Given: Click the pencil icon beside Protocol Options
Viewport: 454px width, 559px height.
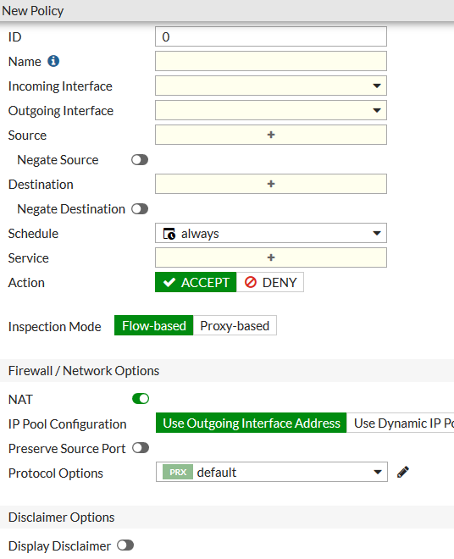Looking at the screenshot, I should [x=403, y=472].
